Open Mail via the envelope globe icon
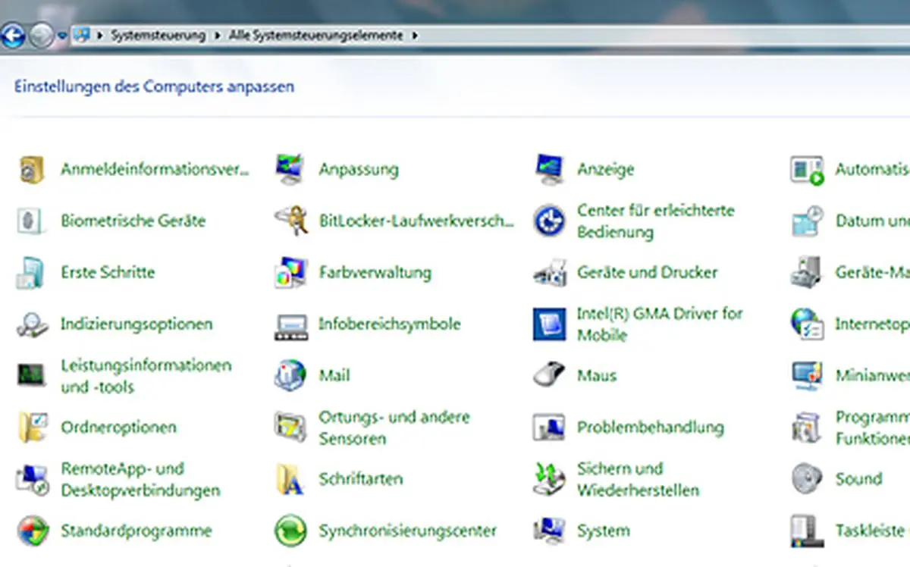 289,375
